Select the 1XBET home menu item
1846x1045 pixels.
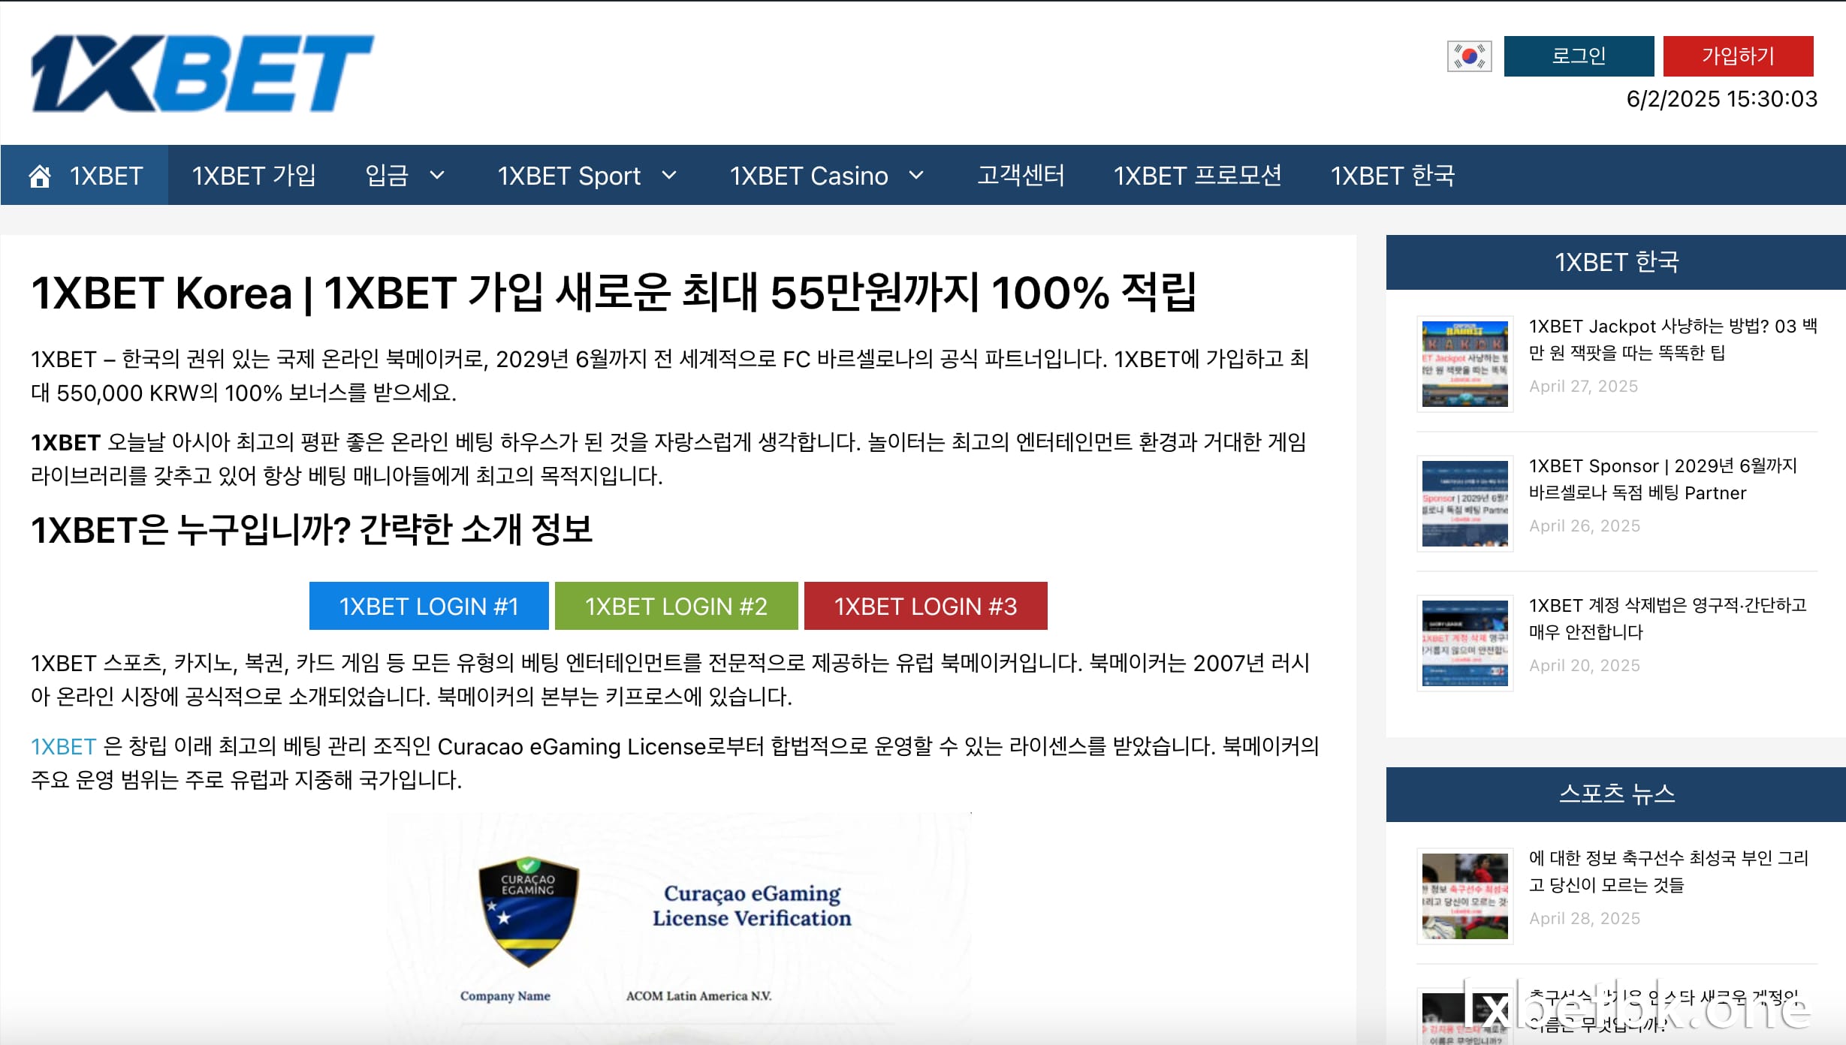pyautogui.click(x=85, y=176)
